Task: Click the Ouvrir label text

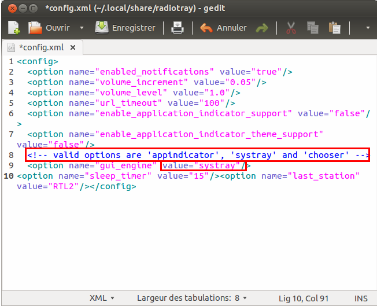Action: [x=58, y=28]
